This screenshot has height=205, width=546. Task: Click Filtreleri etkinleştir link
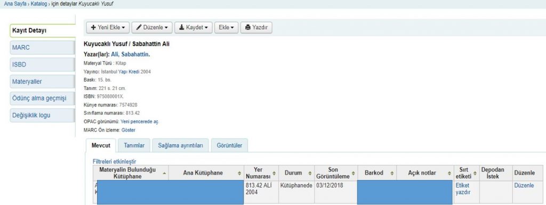pos(114,161)
